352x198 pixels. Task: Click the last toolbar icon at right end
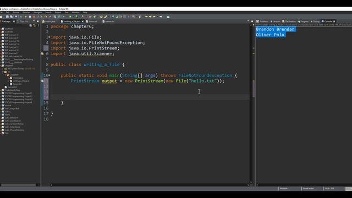coord(168,16)
